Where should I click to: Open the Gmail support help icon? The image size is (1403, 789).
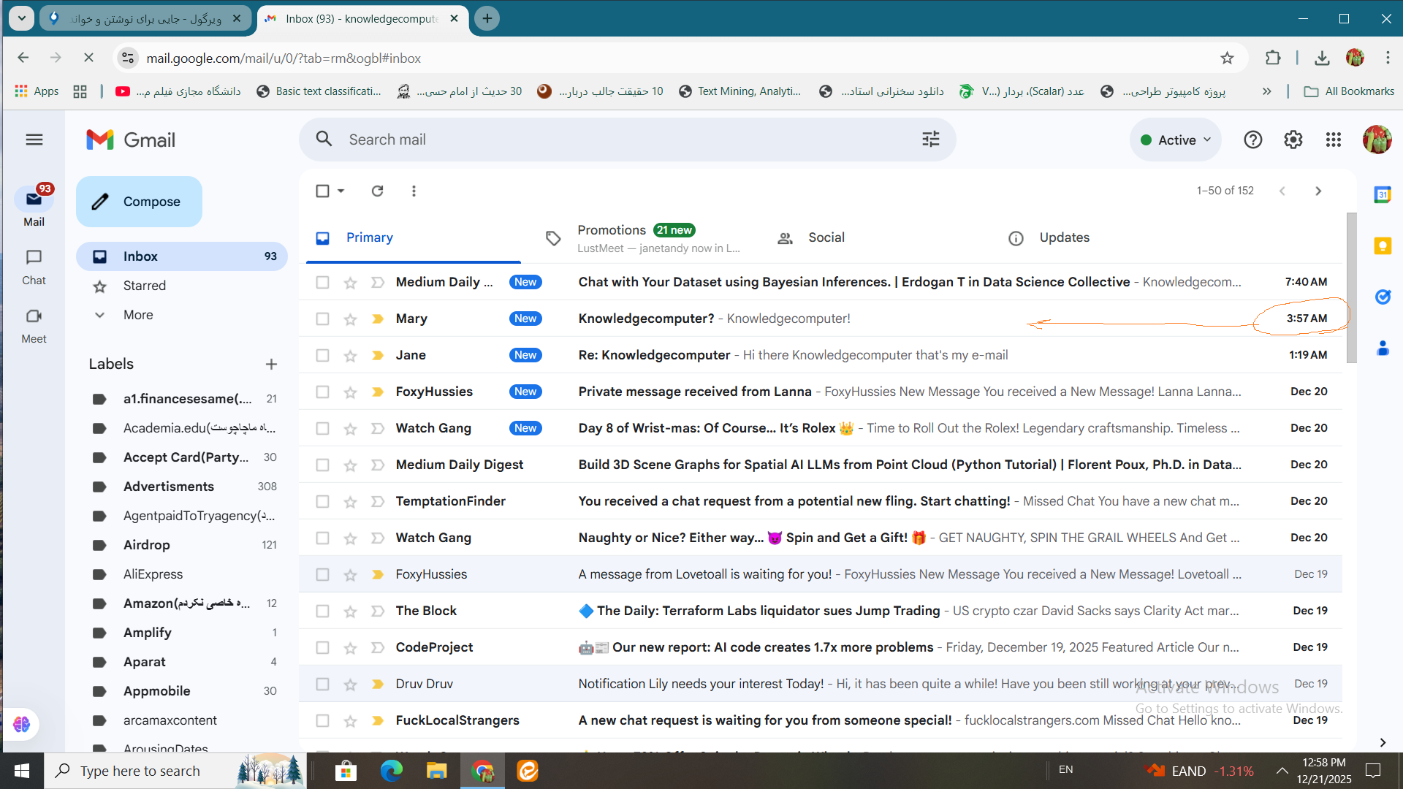tap(1252, 140)
